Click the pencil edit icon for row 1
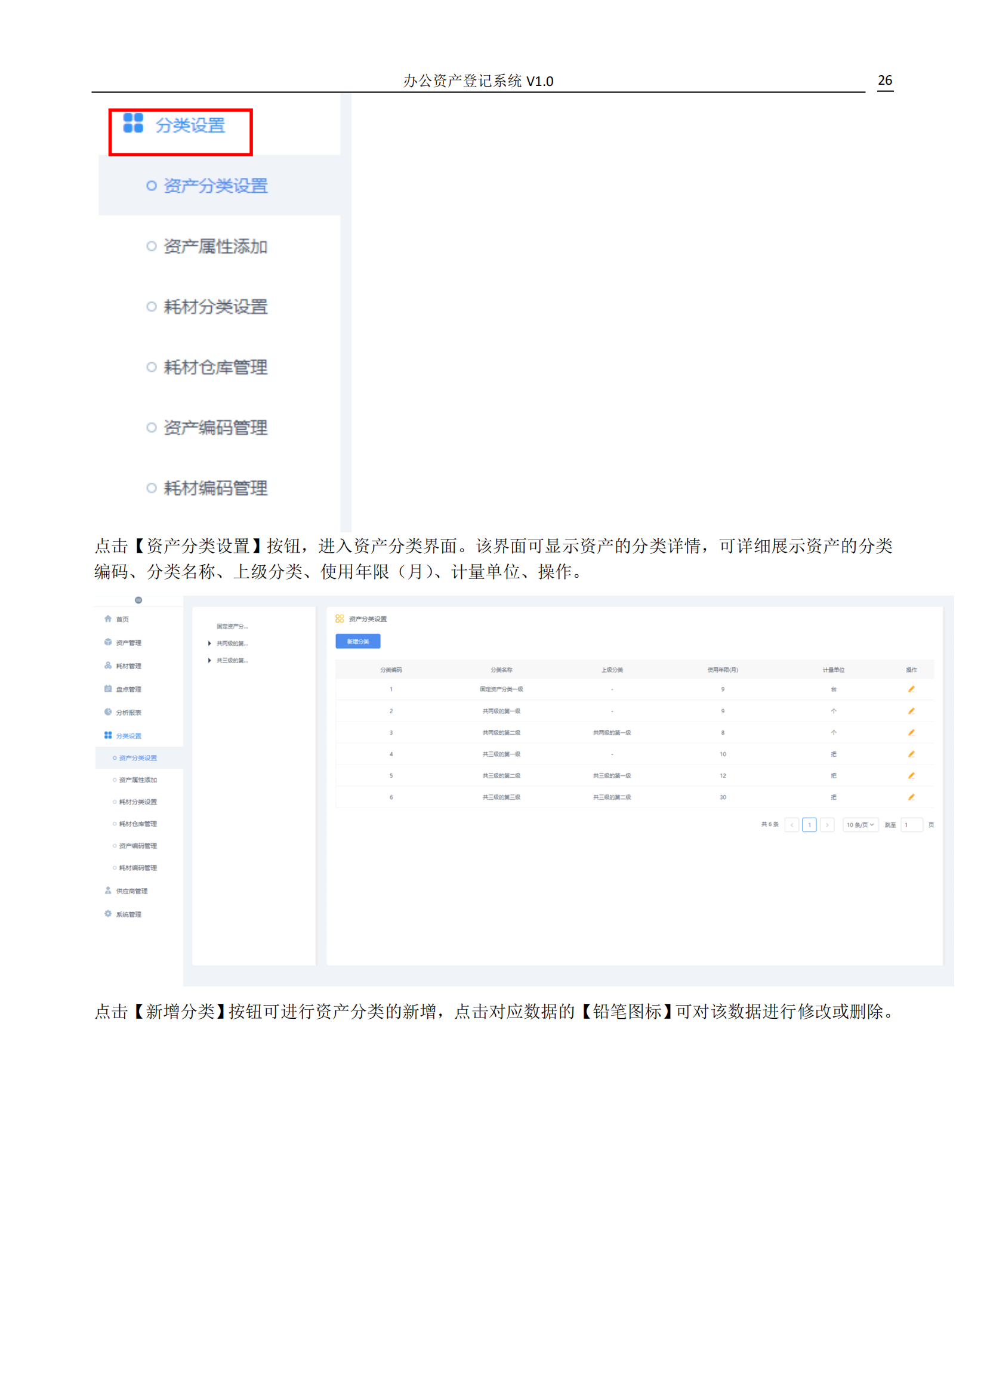 911,689
